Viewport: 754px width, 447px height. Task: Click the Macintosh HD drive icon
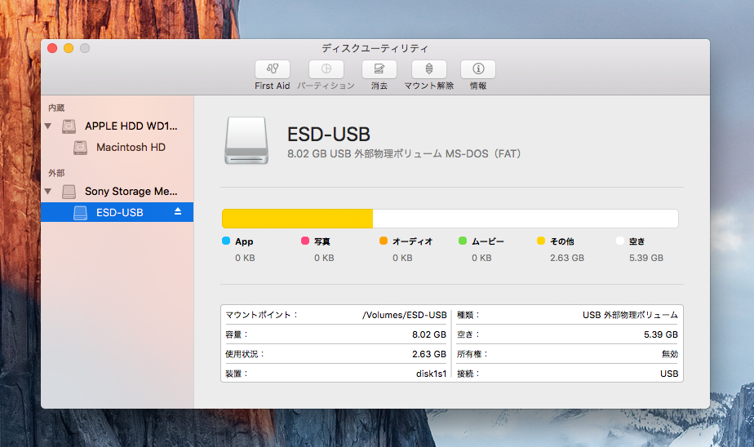80,148
